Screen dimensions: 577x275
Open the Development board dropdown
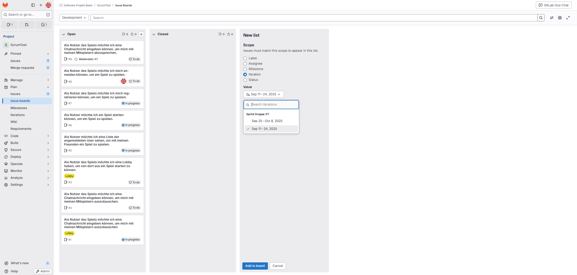coord(74,18)
